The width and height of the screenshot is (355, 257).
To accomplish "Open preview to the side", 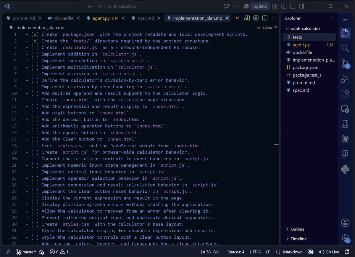I will click(x=247, y=18).
